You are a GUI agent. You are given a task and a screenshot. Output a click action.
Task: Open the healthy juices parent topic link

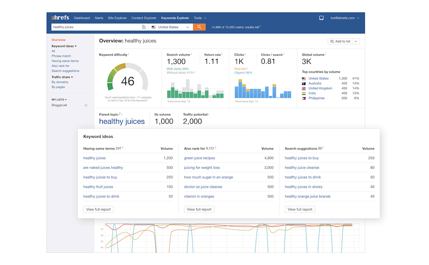click(x=122, y=121)
